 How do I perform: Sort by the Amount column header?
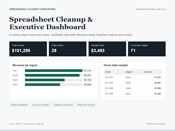pos(148,72)
